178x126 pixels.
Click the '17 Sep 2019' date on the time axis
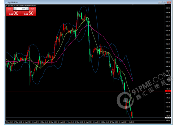(9, 122)
